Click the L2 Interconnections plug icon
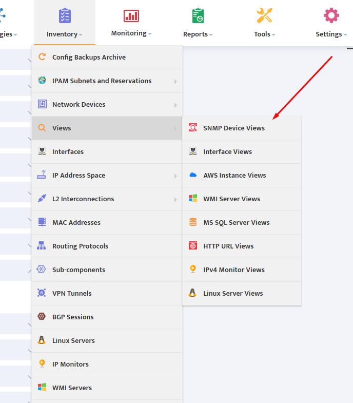Viewport: 353px width, 403px height. pyautogui.click(x=42, y=198)
